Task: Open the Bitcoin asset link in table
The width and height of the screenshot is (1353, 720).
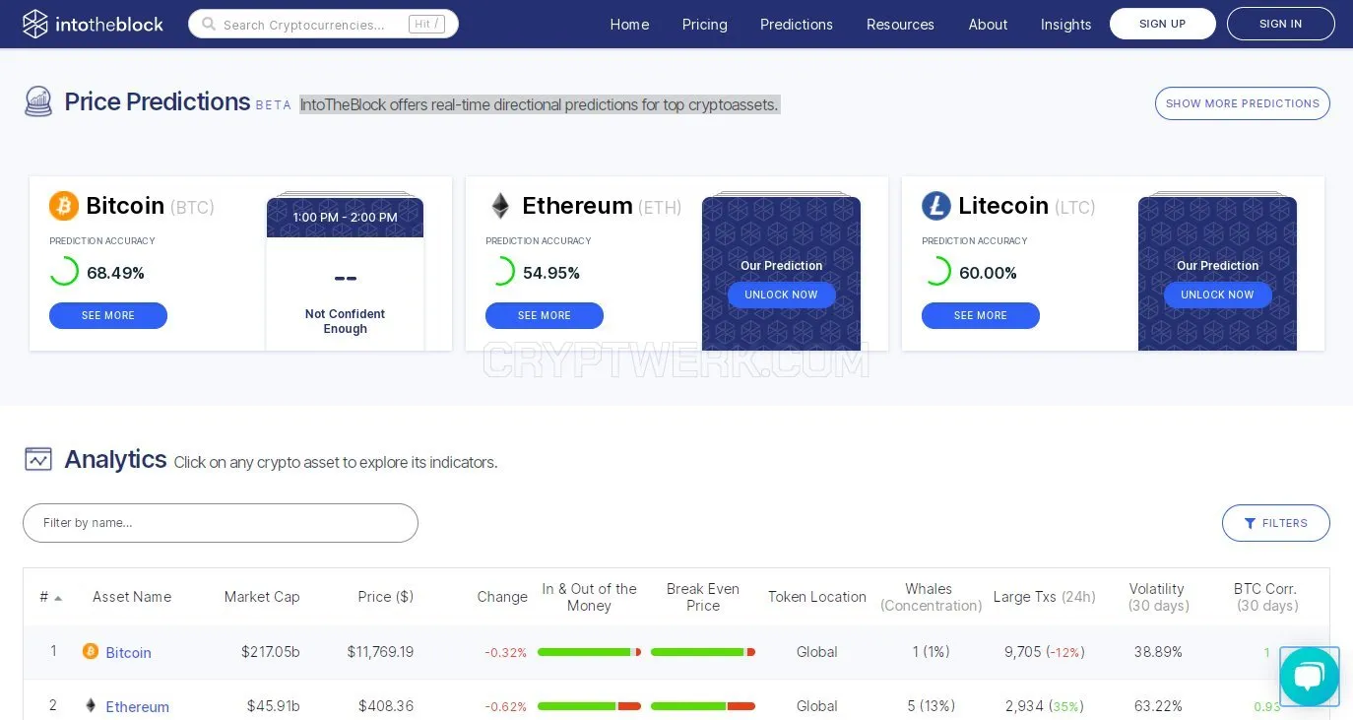Action: [129, 652]
